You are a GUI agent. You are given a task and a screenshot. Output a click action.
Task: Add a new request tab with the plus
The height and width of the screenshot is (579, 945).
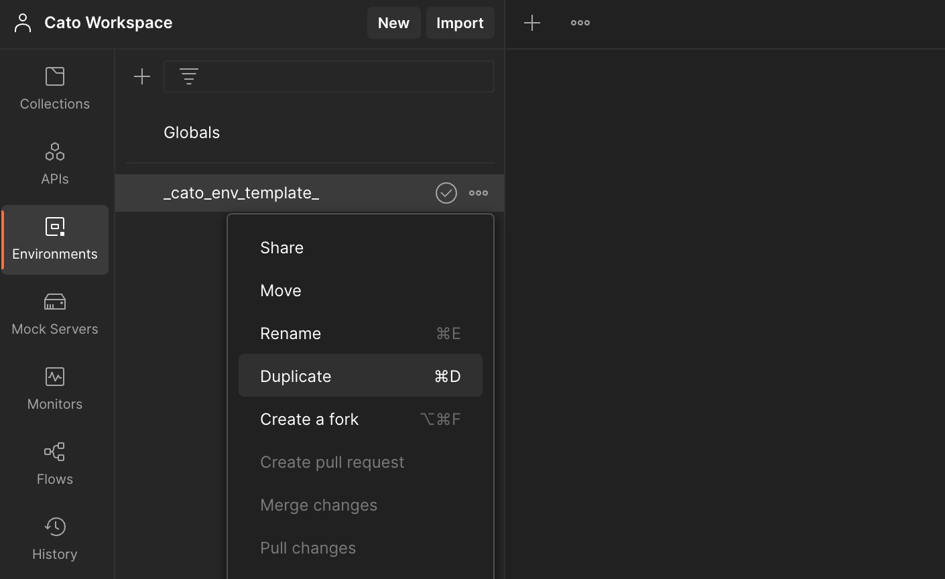531,22
